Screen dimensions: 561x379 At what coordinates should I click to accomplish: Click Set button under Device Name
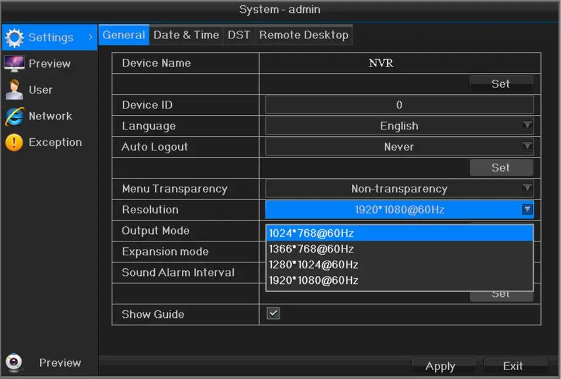[x=501, y=84]
